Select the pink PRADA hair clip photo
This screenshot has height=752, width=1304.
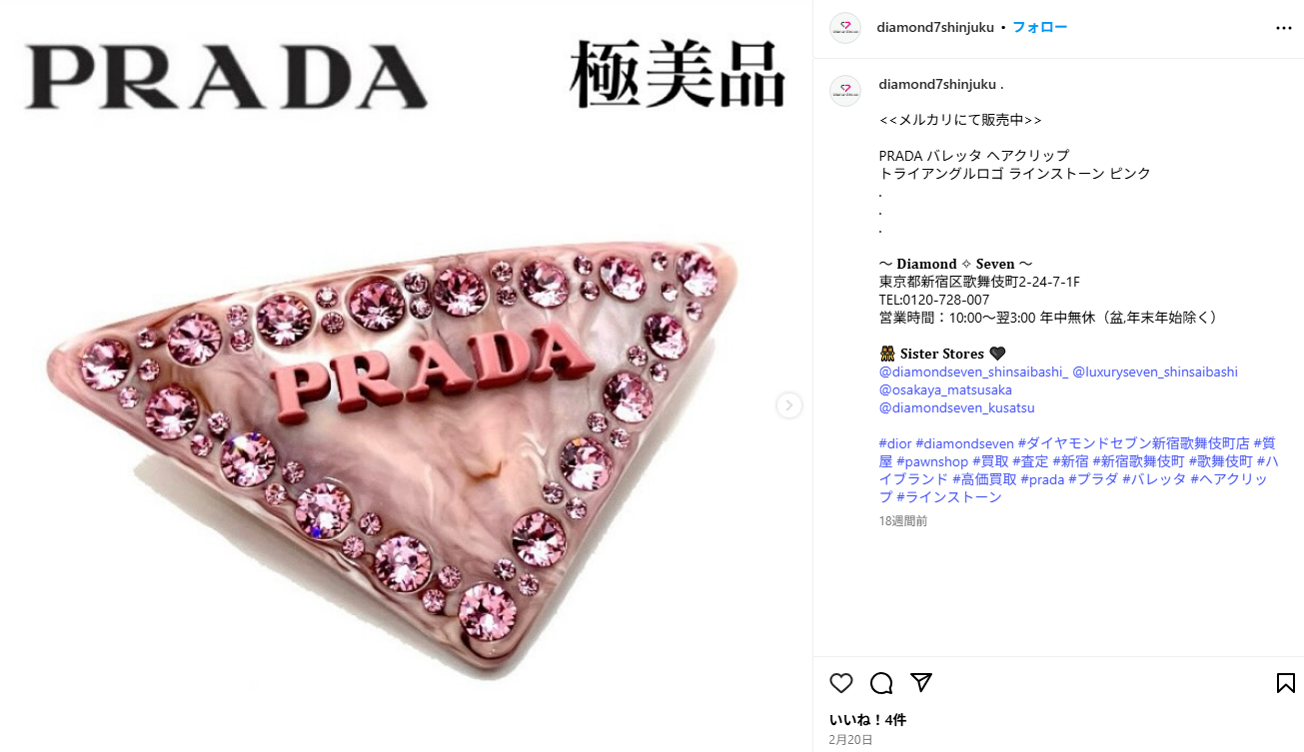[x=406, y=376]
